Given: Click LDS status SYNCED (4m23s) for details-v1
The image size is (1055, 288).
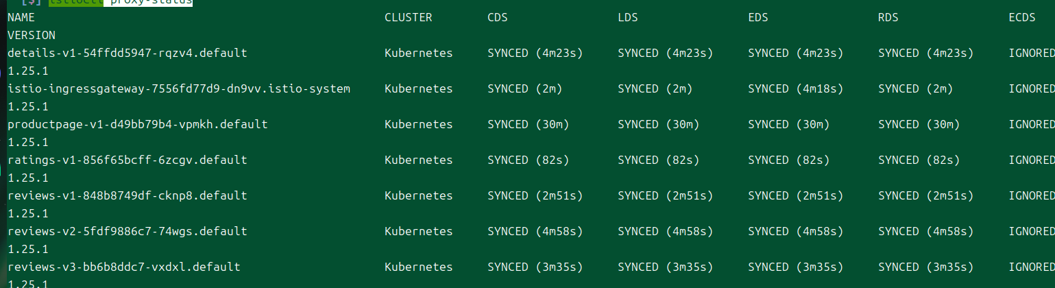Looking at the screenshot, I should [666, 53].
